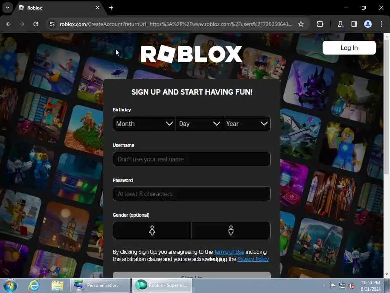Open the file explorer taskbar icon
Viewport: 390px width, 293px height.
(58, 285)
